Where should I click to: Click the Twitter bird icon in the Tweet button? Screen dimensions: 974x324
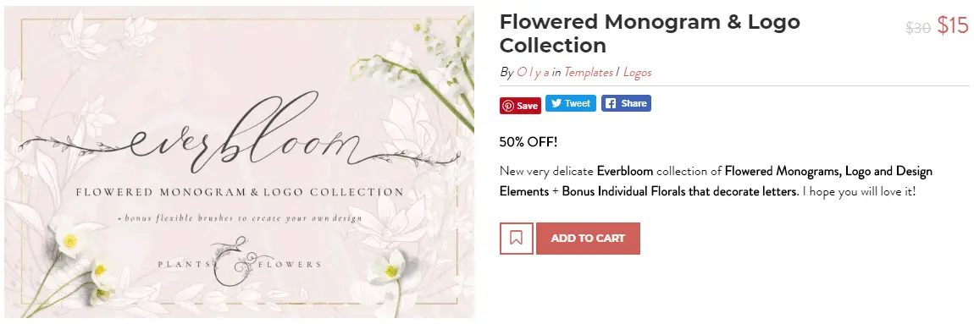[556, 104]
